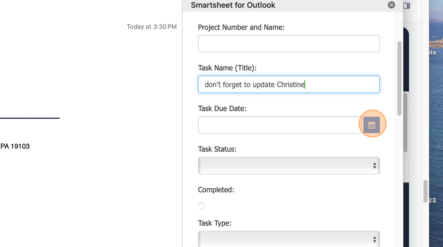The width and height of the screenshot is (443, 247).
Task: Click the 'Task Status:' label
Action: click(217, 149)
